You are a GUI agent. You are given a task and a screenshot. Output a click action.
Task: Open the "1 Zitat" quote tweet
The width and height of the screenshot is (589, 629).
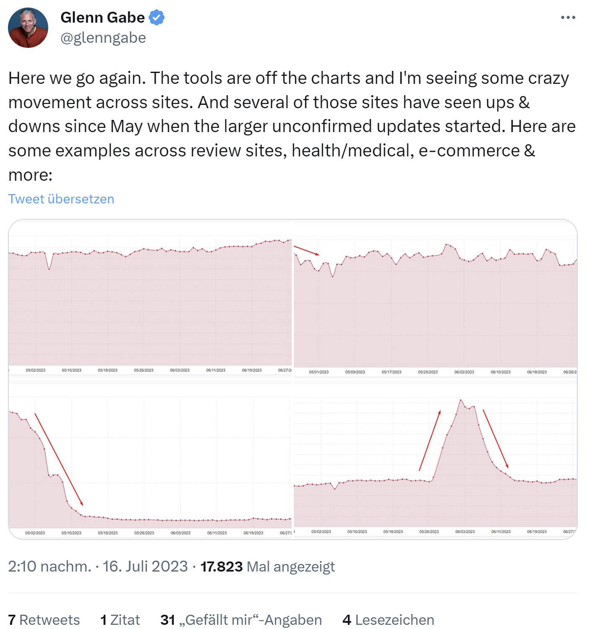(119, 620)
